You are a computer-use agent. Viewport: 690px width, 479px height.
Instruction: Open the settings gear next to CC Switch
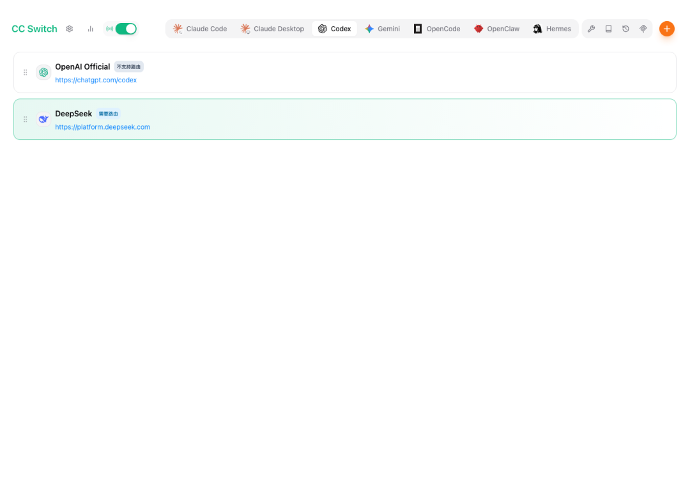click(70, 29)
